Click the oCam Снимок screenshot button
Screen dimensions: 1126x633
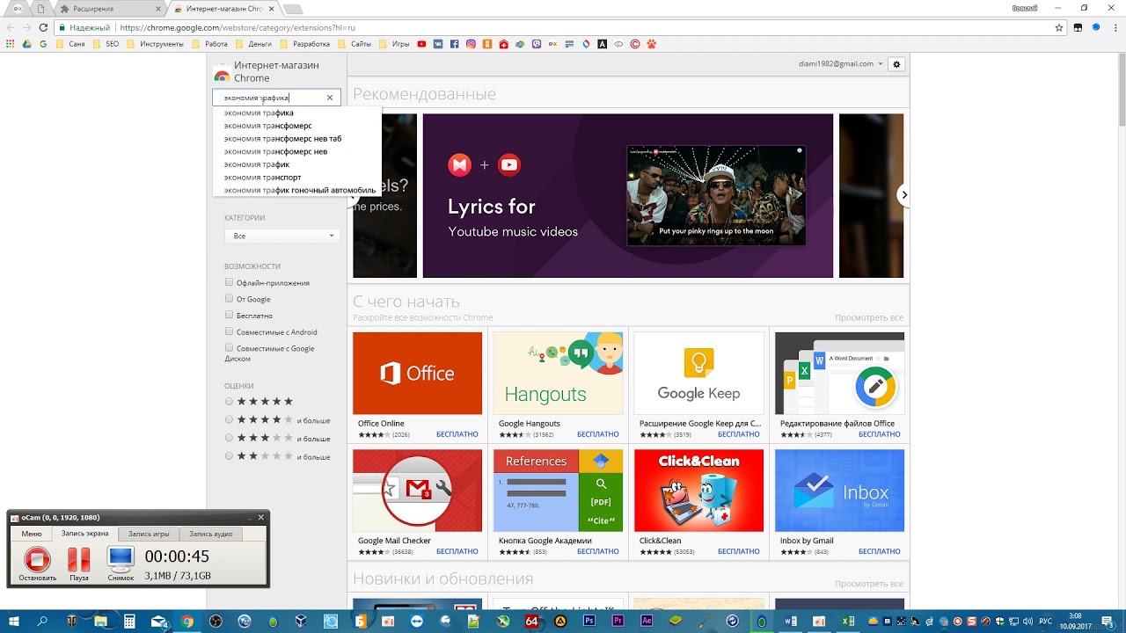(121, 563)
